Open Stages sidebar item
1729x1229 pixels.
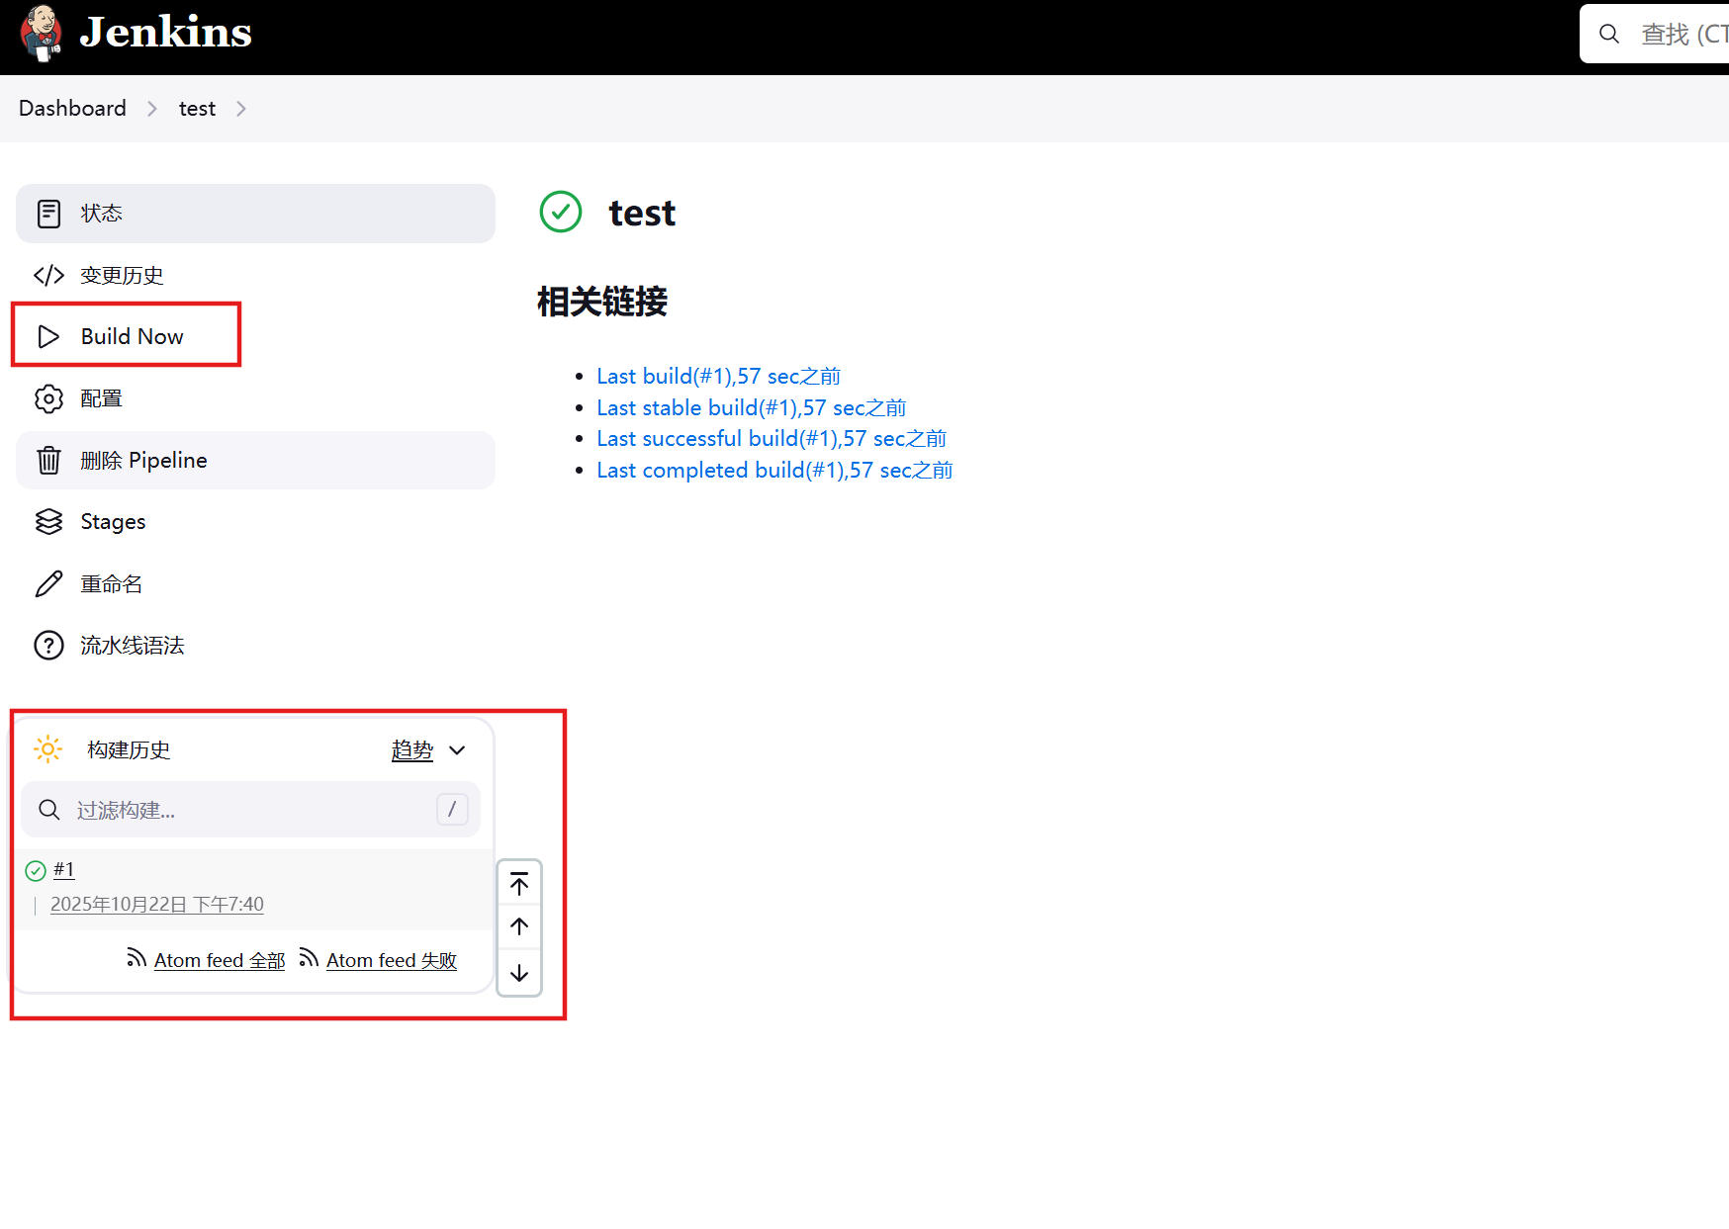click(113, 521)
